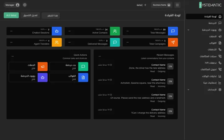Screen dimensions: 224x140
Task: Open options menu on Total Messages card
Action: click(128, 31)
